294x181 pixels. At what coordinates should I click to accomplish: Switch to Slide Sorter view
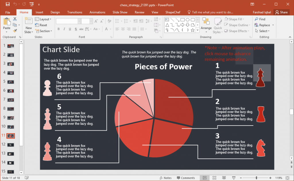[x=214, y=178]
